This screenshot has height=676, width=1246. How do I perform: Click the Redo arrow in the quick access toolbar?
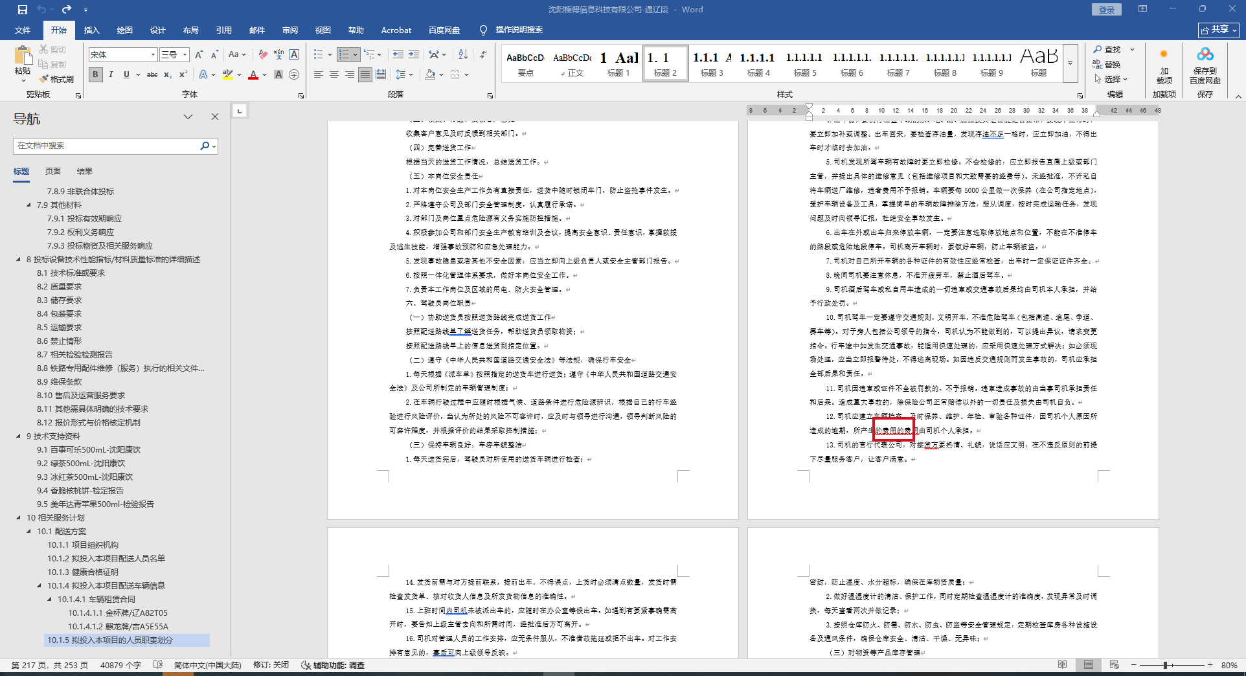(x=67, y=10)
